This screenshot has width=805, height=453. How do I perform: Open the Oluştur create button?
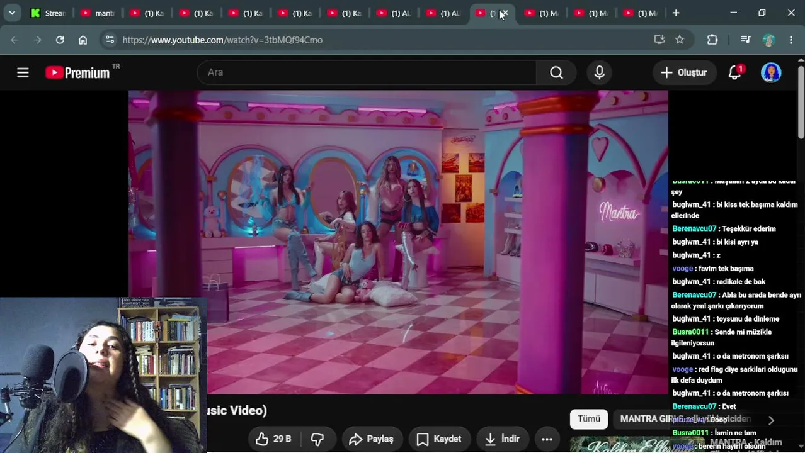[x=684, y=72]
